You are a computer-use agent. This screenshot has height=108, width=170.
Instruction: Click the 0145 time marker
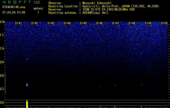(x=83, y=23)
